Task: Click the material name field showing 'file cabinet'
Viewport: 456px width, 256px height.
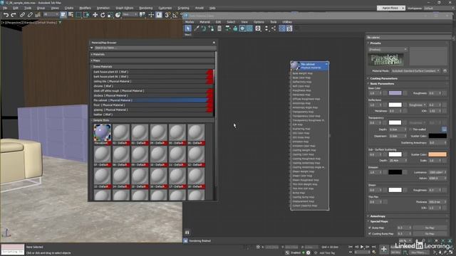Action: click(x=408, y=37)
